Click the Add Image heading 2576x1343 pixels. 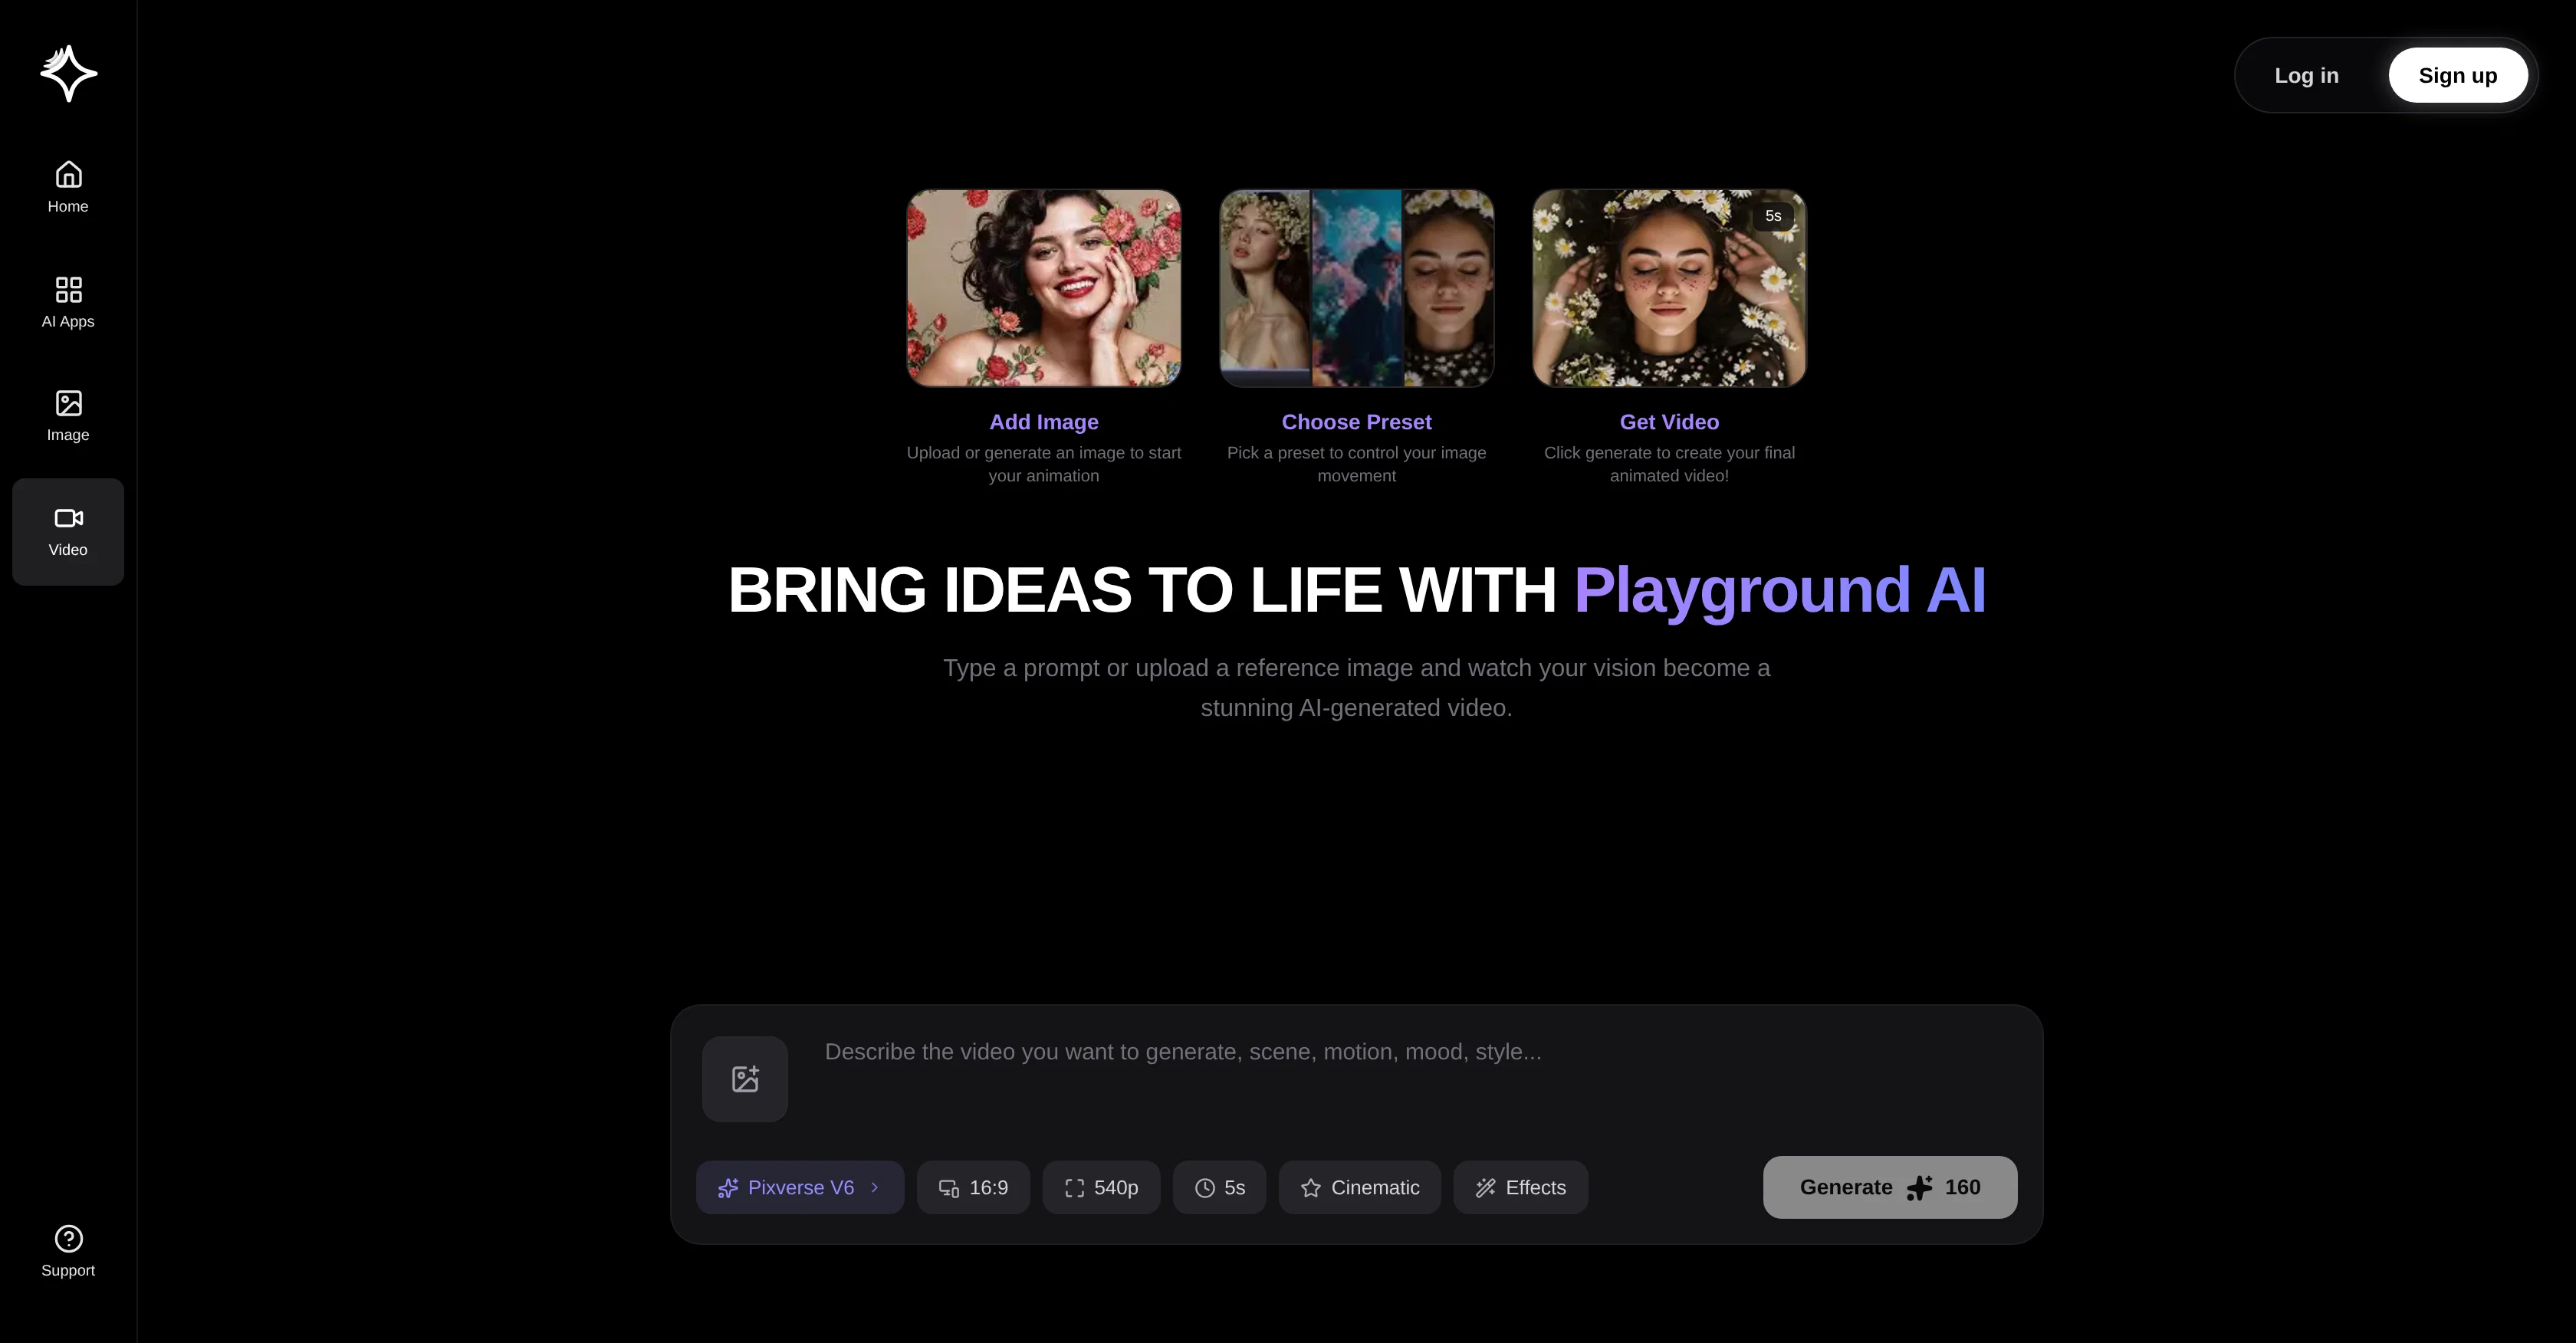[x=1043, y=422]
